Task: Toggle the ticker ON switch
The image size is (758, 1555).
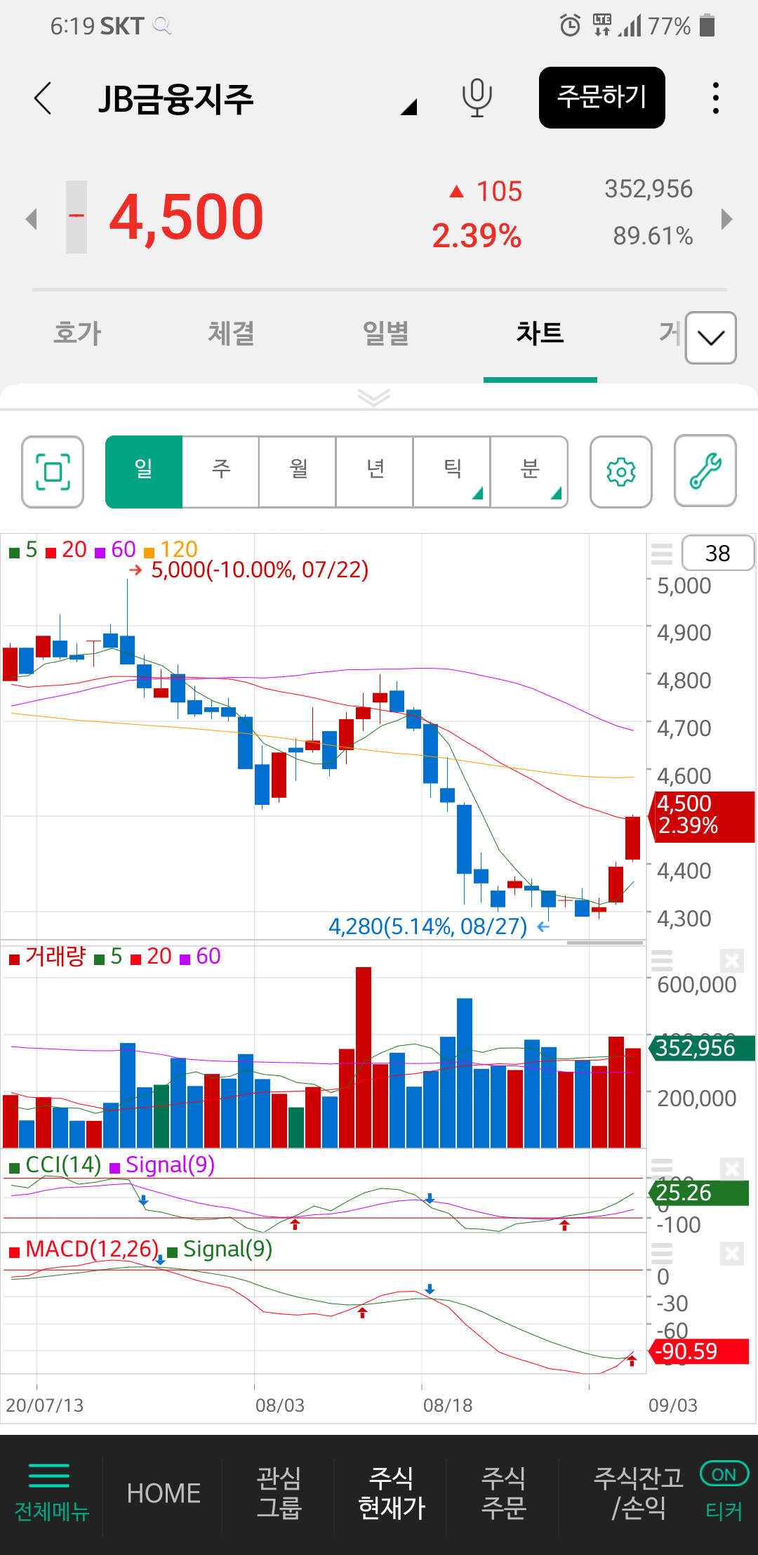Action: click(x=724, y=1474)
